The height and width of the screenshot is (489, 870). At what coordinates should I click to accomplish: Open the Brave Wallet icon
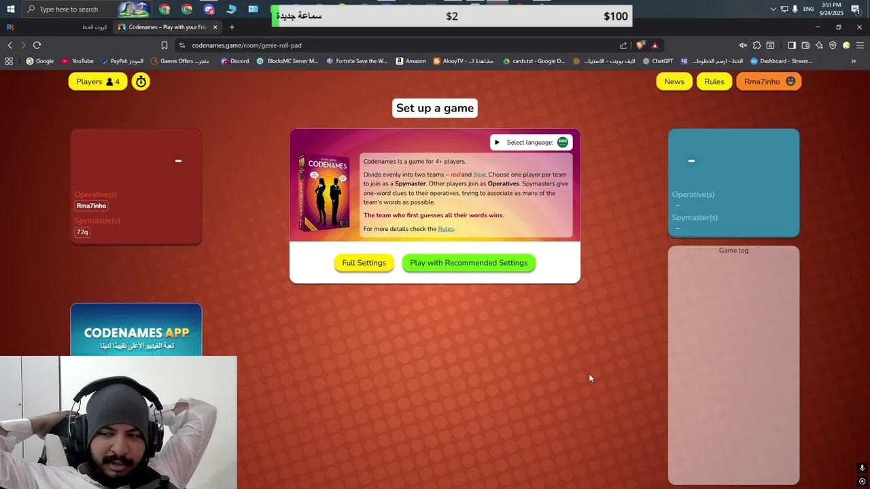tap(805, 46)
